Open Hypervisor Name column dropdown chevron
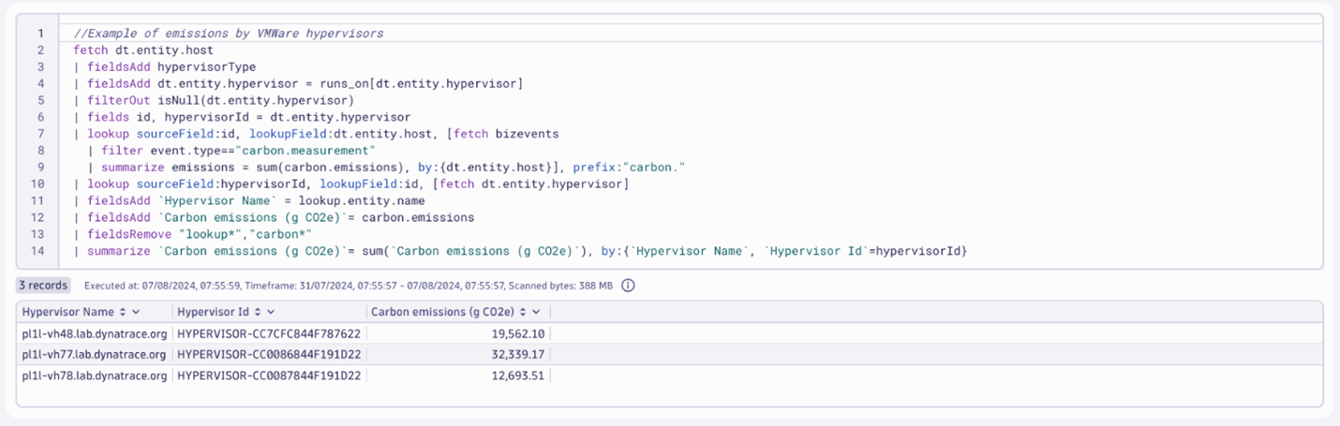This screenshot has width=1340, height=426. point(137,312)
